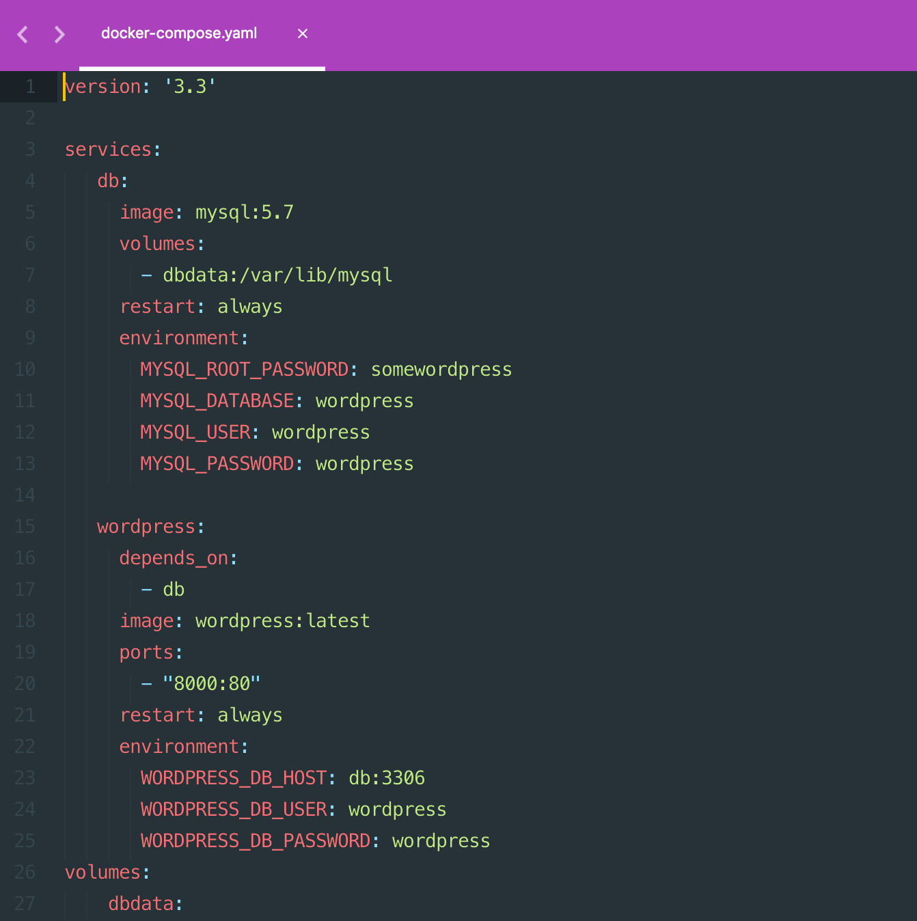The width and height of the screenshot is (917, 921).
Task: Click the forward navigation arrow
Action: pos(59,34)
